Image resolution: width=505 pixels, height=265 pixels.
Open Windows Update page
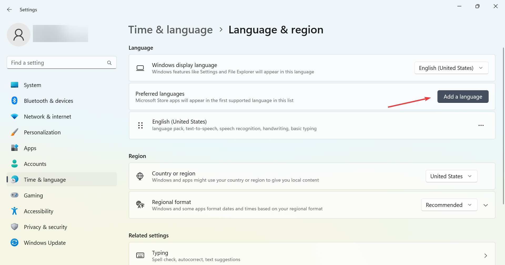(62, 243)
